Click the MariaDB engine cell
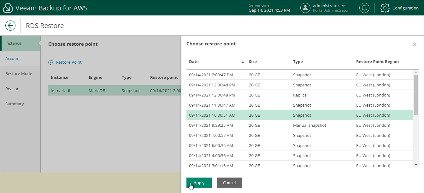The image size is (424, 193). [97, 91]
